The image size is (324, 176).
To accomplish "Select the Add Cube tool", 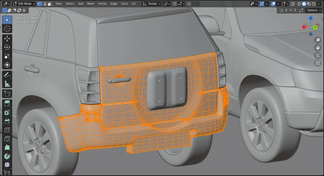I will (7, 94).
